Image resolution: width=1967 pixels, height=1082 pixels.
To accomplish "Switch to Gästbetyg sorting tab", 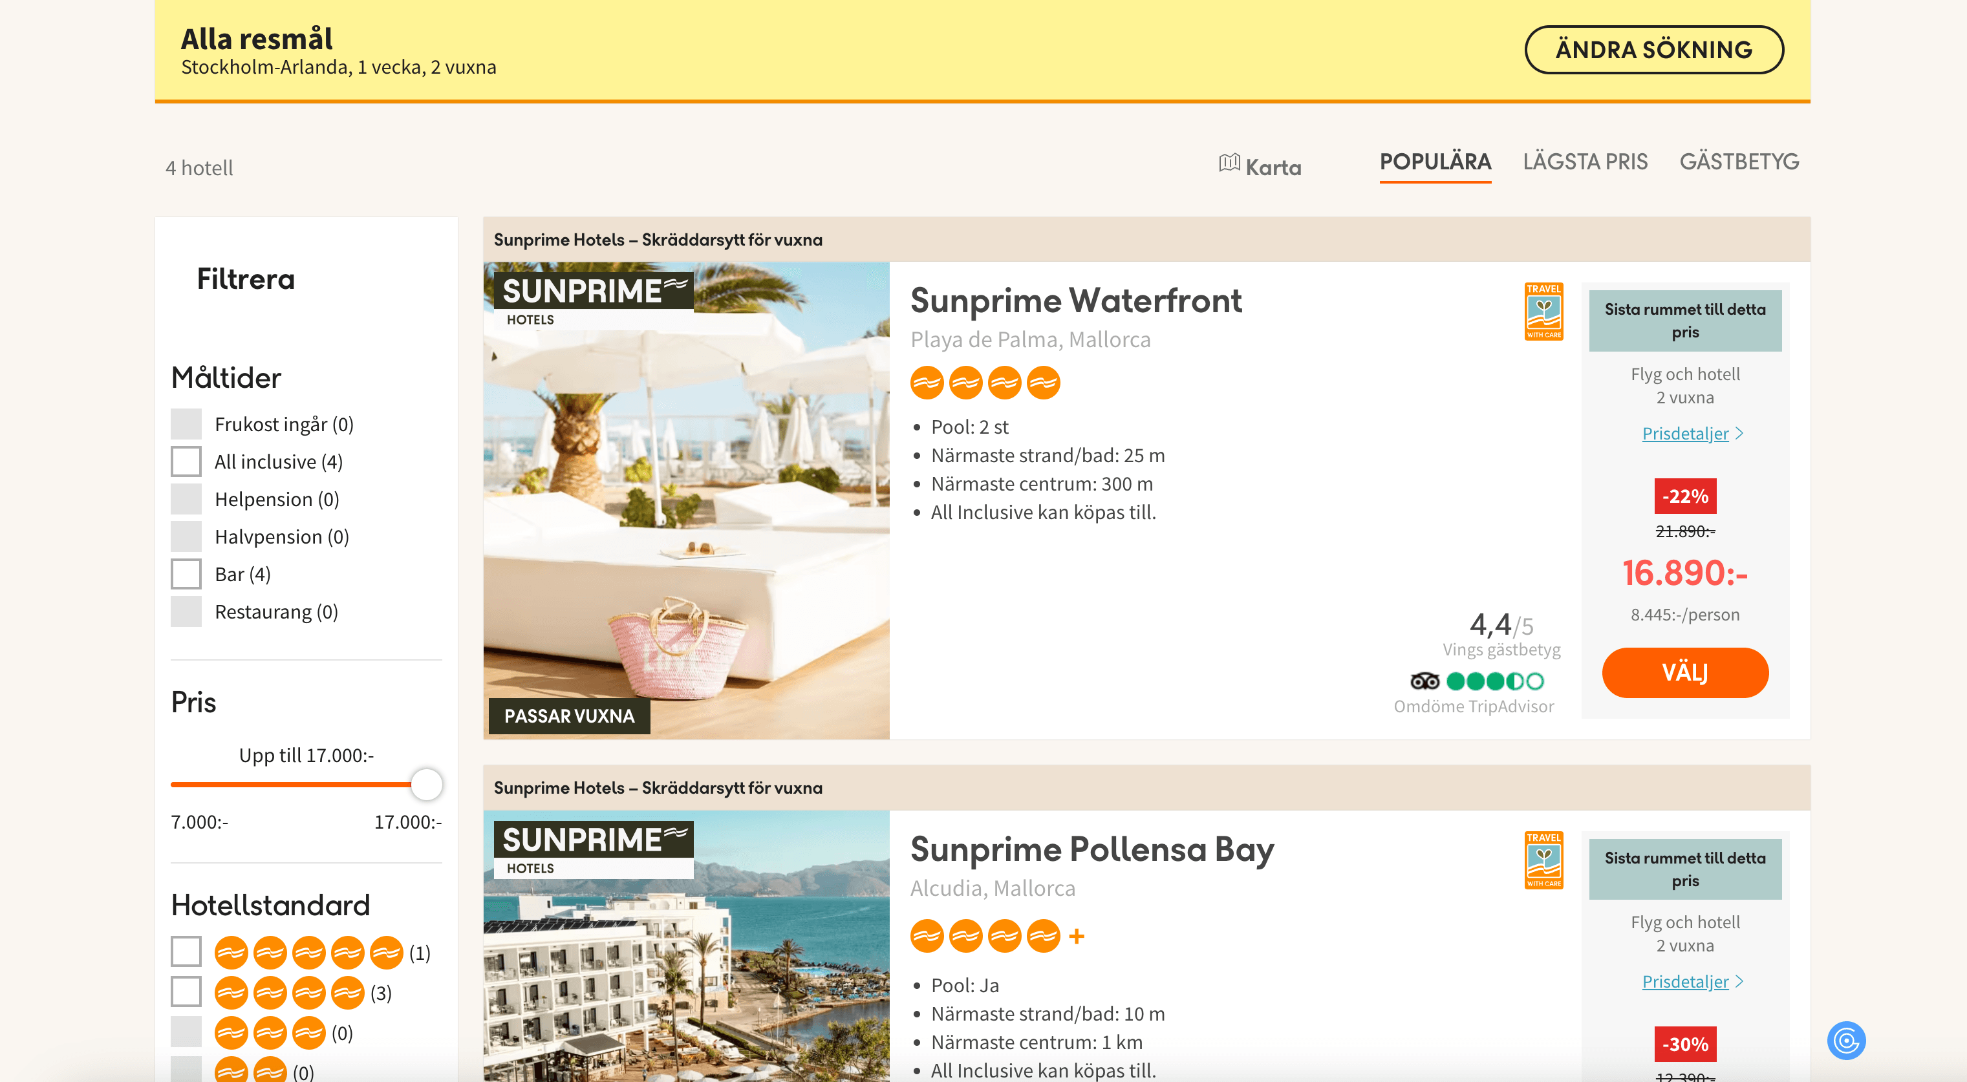I will point(1739,162).
